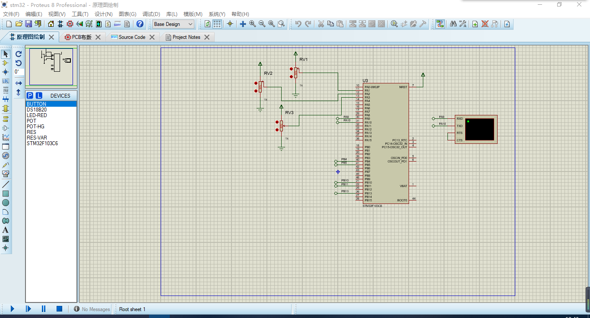Switch to the Source Code tab
The height and width of the screenshot is (318, 590).
[x=132, y=37]
